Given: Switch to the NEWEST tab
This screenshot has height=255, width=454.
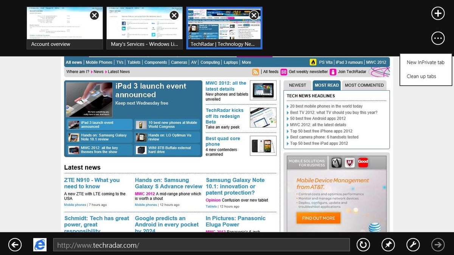Looking at the screenshot, I should coord(297,85).
